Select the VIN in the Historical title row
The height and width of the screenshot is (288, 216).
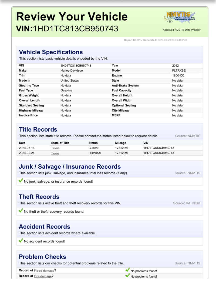point(159,153)
